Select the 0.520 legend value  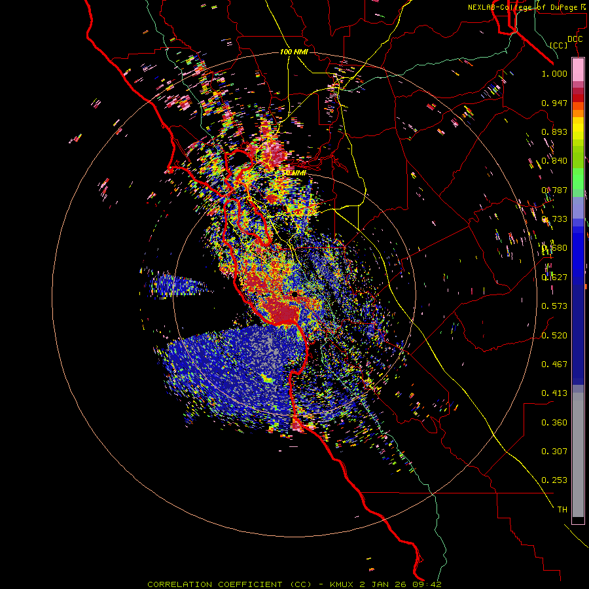tap(554, 336)
